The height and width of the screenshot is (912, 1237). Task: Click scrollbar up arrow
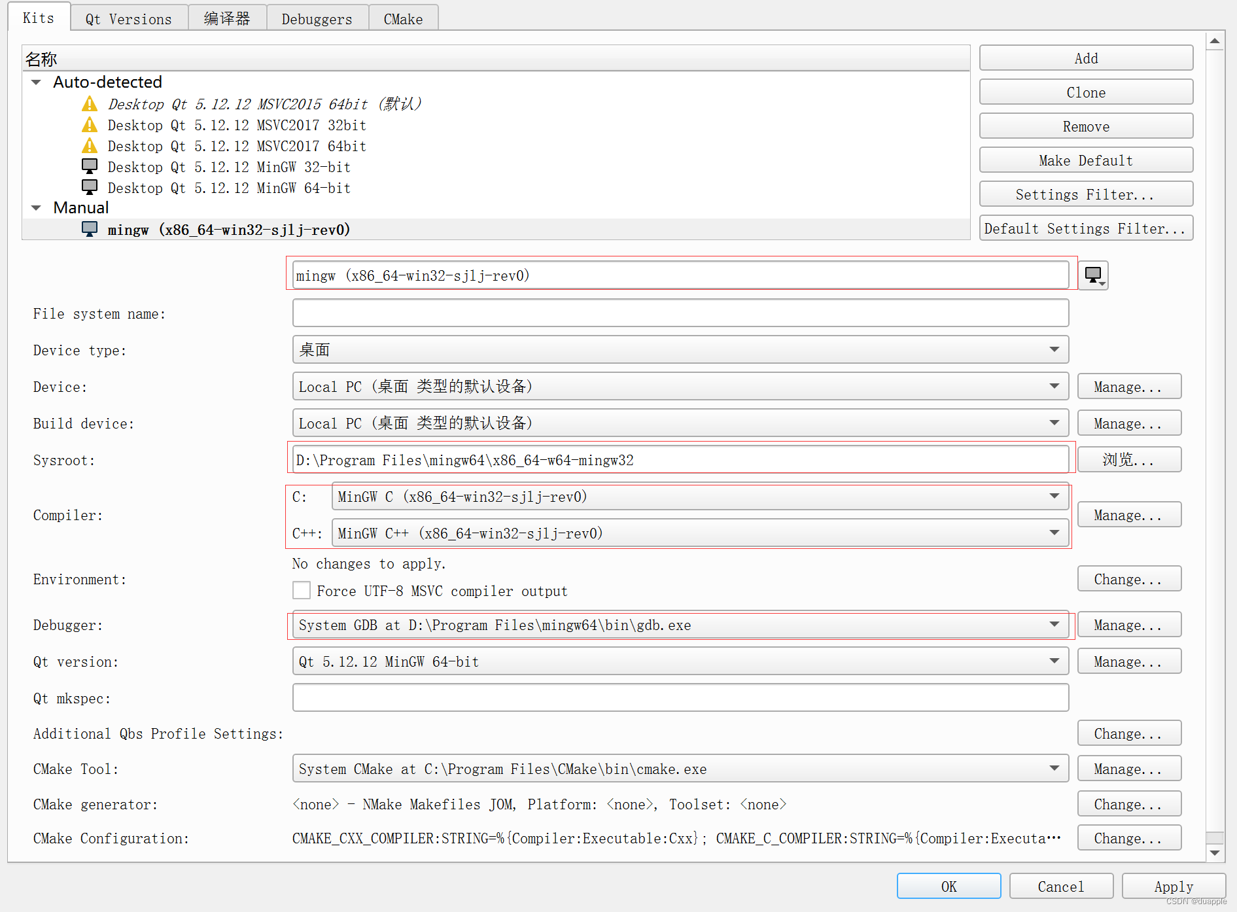click(1215, 41)
